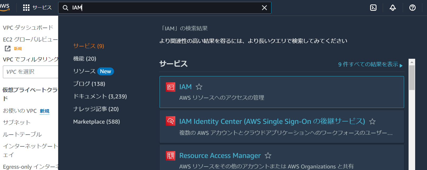This screenshot has width=427, height=170.
Task: Select the 機能 (20) category
Action: tap(85, 59)
